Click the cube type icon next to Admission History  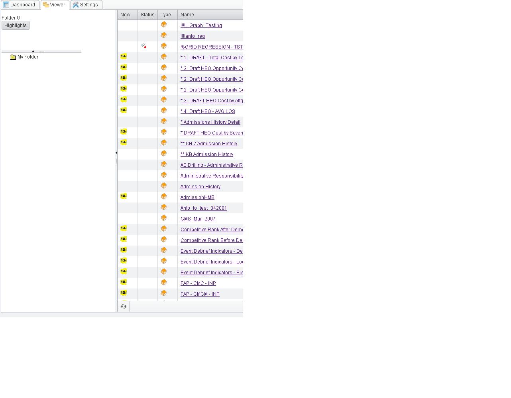coord(164,186)
